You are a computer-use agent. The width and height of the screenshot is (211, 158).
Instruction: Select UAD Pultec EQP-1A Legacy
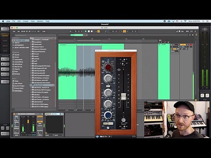tap(42, 90)
